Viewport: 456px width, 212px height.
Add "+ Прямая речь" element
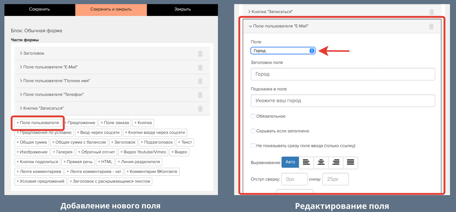click(78, 161)
